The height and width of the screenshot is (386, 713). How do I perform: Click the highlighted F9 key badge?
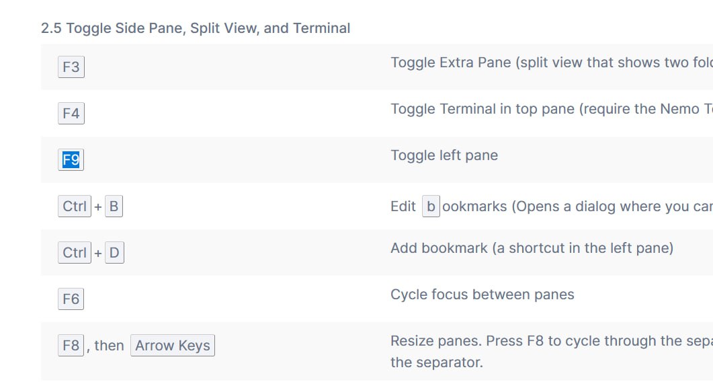(x=71, y=160)
